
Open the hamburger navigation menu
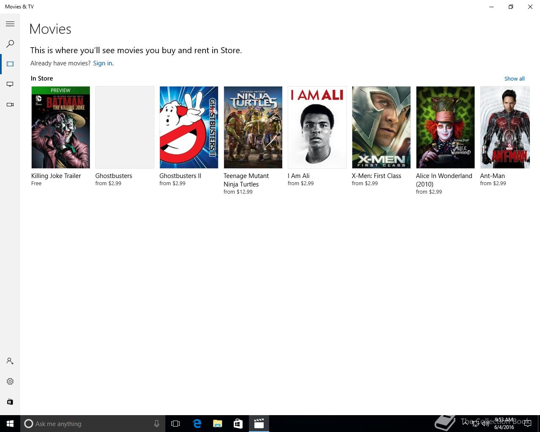click(x=10, y=24)
